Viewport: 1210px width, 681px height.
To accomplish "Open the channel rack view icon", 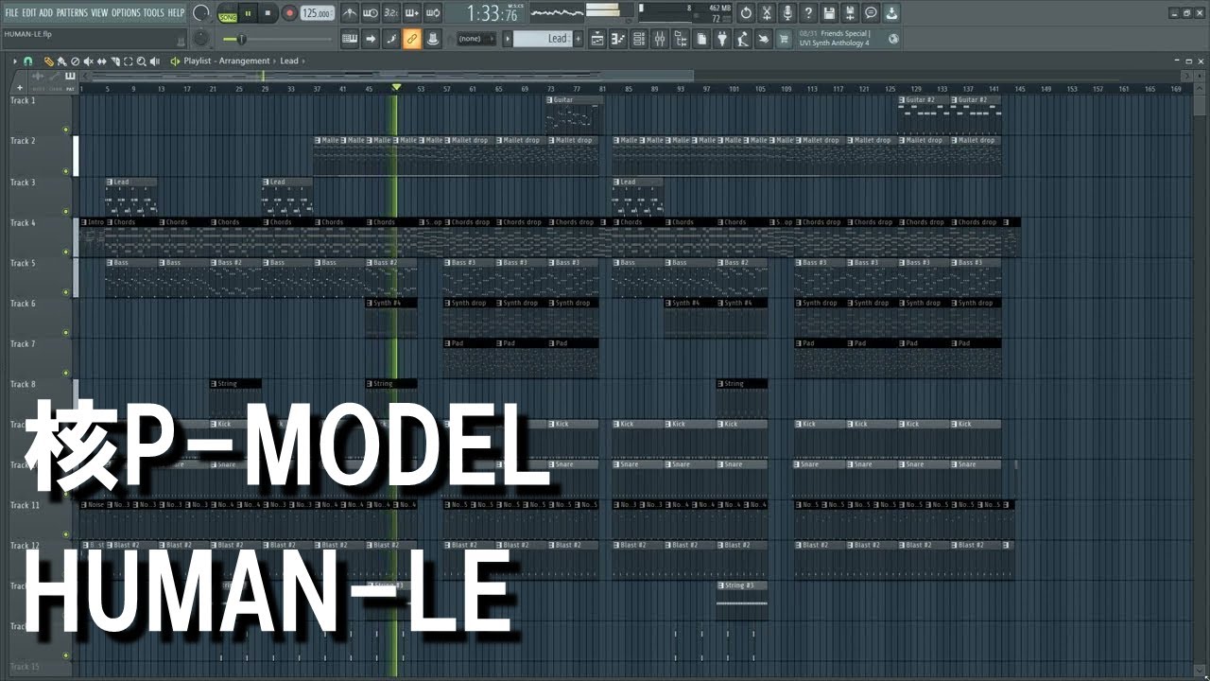I will [639, 39].
